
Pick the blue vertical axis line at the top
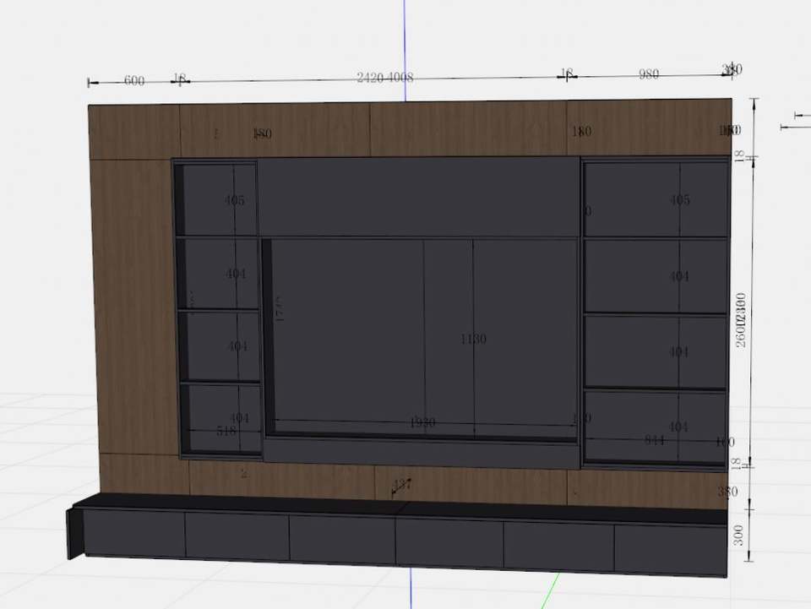(405, 50)
